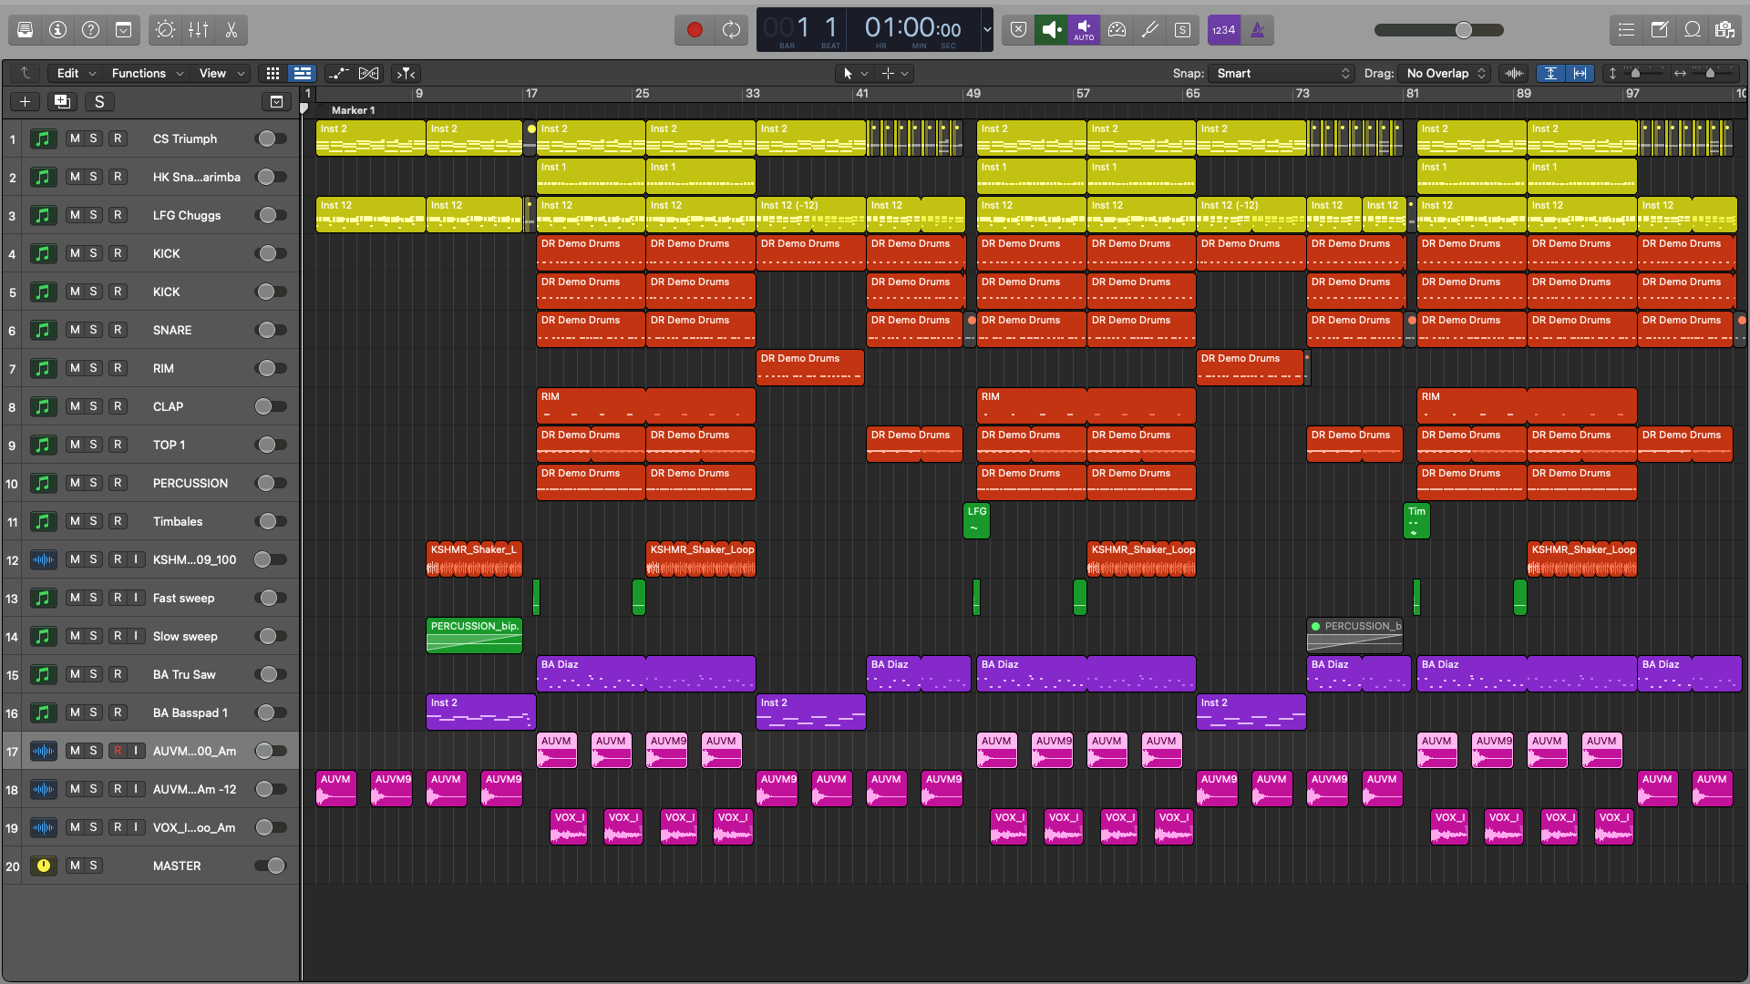Toggle the AUTO low latency button
This screenshot has width=1750, height=984.
pyautogui.click(x=1084, y=30)
